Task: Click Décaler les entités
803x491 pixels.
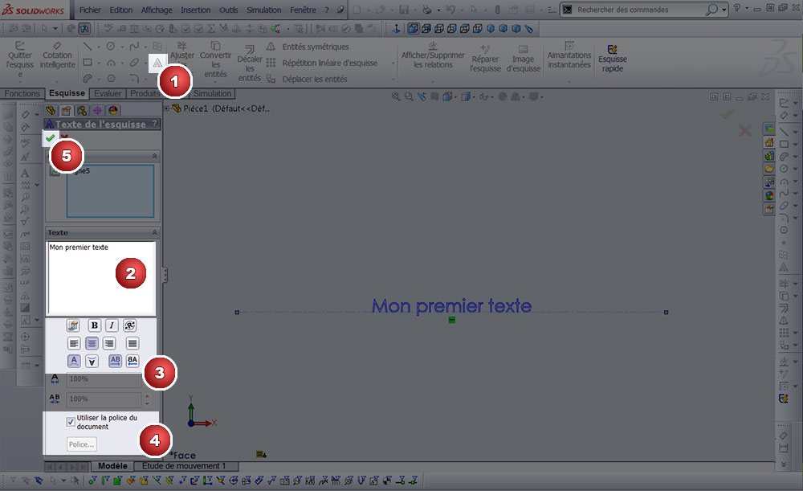Action: (250, 63)
